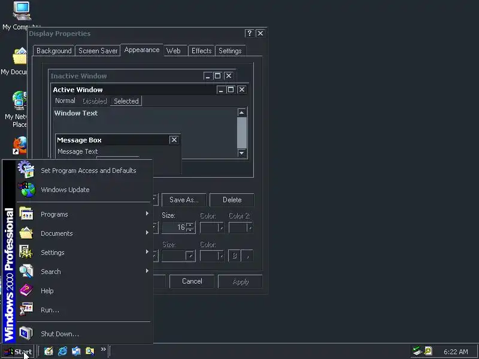Select the Firefox desktop shortcut
479x359 pixels.
pyautogui.click(x=20, y=145)
